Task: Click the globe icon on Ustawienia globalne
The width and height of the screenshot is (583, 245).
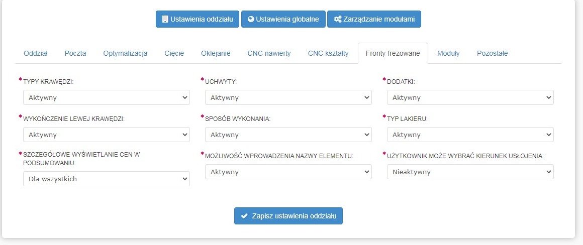Action: (251, 20)
